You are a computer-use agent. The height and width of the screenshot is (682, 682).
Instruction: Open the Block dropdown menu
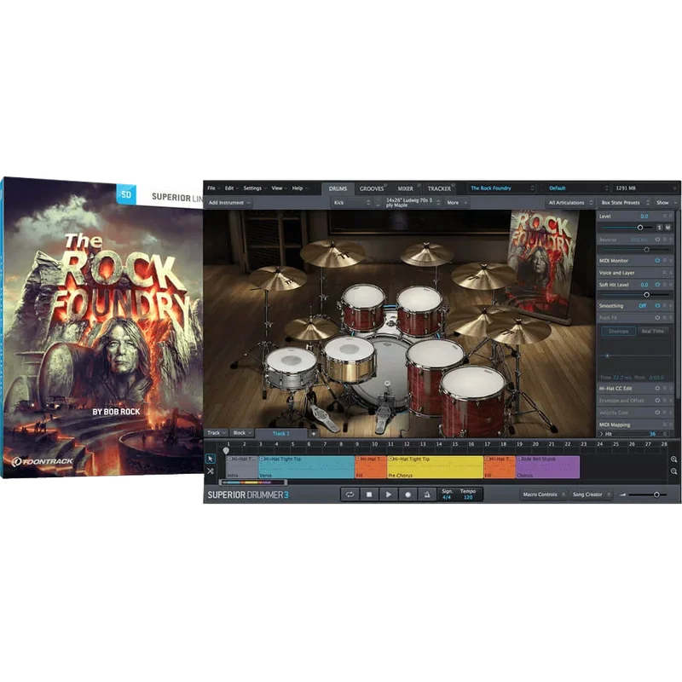click(x=242, y=433)
